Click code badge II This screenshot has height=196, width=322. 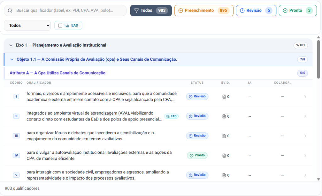click(16, 116)
